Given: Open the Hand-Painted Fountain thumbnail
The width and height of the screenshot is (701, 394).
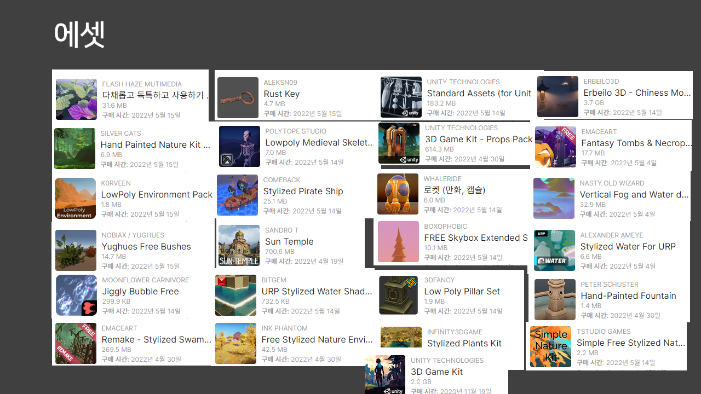Looking at the screenshot, I should (x=555, y=300).
